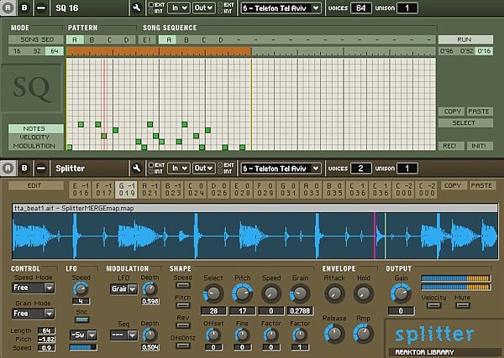Image resolution: width=504 pixels, height=358 pixels.
Task: Click Splitter EDIT button
Action: (35, 186)
